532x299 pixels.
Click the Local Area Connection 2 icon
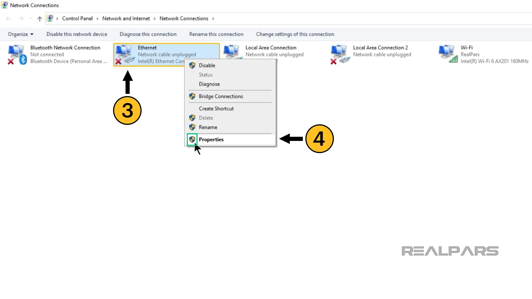(x=339, y=54)
